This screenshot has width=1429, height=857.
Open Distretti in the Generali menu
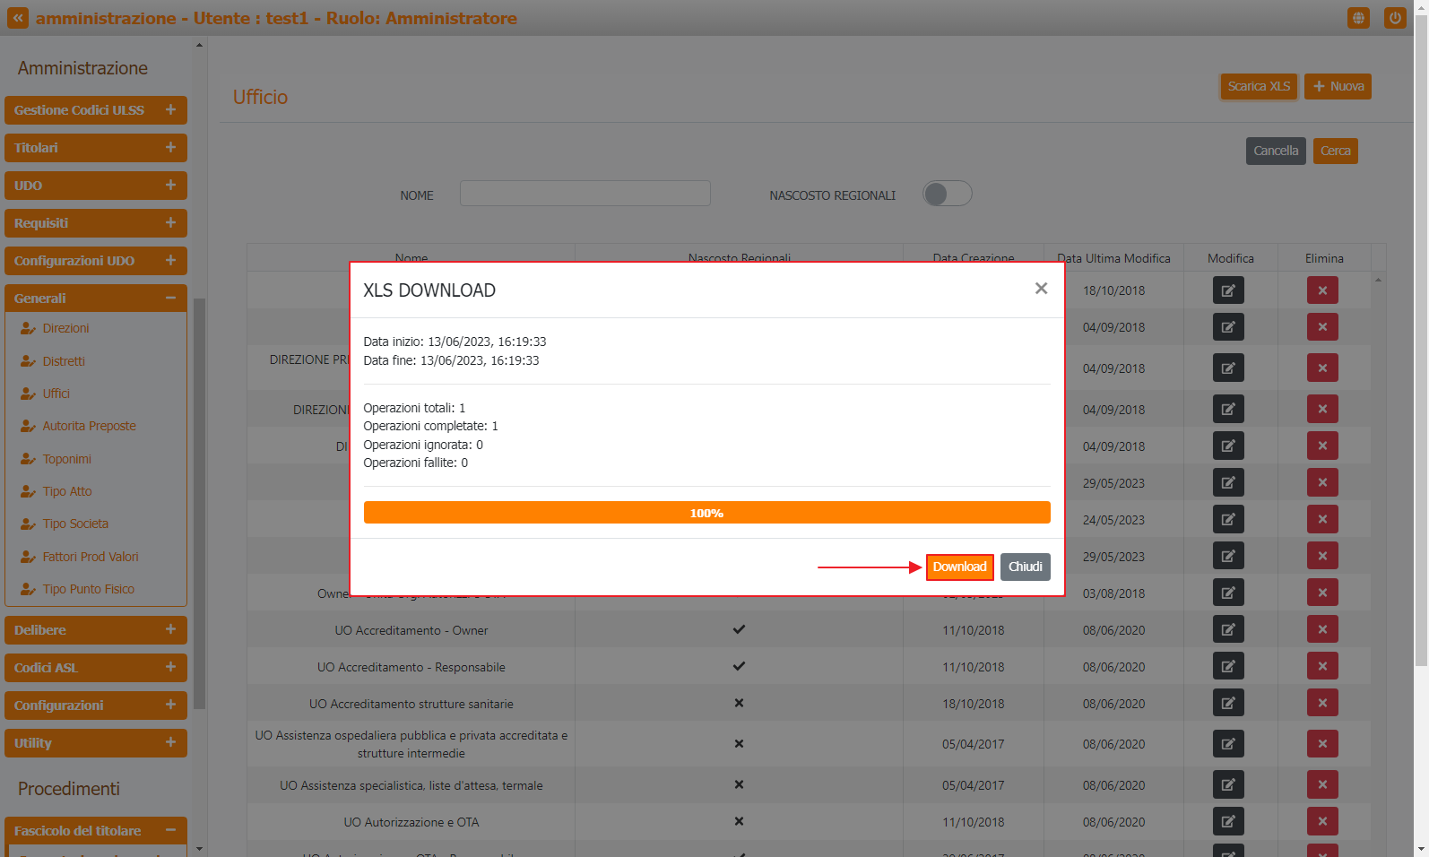(x=64, y=361)
